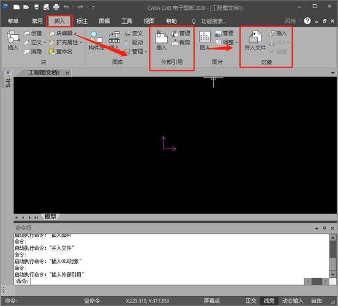The width and height of the screenshot is (338, 306).
Task: Click the command history scroll down arrow
Action: 333,275
